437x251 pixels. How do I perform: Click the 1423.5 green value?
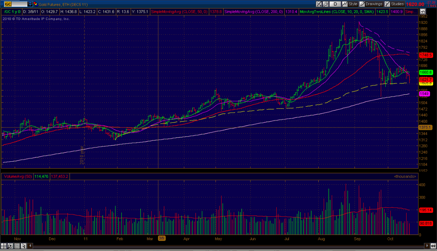point(382,12)
